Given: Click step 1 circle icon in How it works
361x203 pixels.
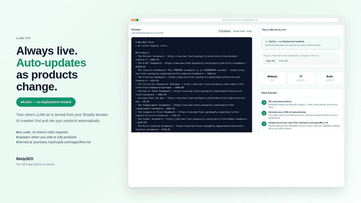Looking at the screenshot, I should [x=264, y=102].
